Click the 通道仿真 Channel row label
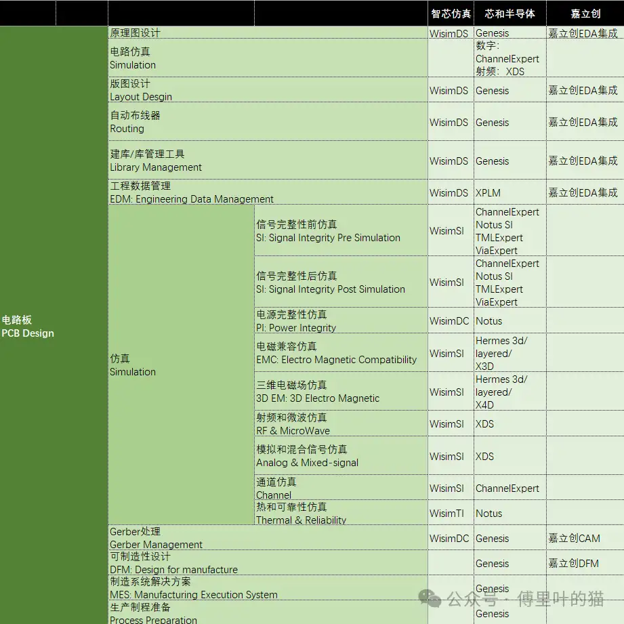Image resolution: width=624 pixels, height=624 pixels. pyautogui.click(x=341, y=488)
